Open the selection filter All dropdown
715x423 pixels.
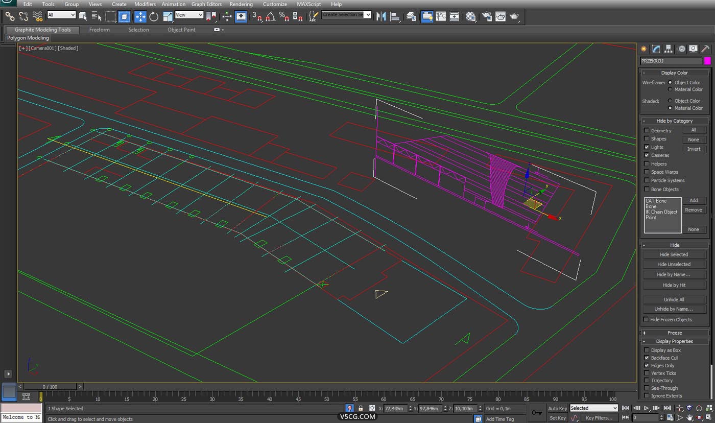(x=61, y=15)
